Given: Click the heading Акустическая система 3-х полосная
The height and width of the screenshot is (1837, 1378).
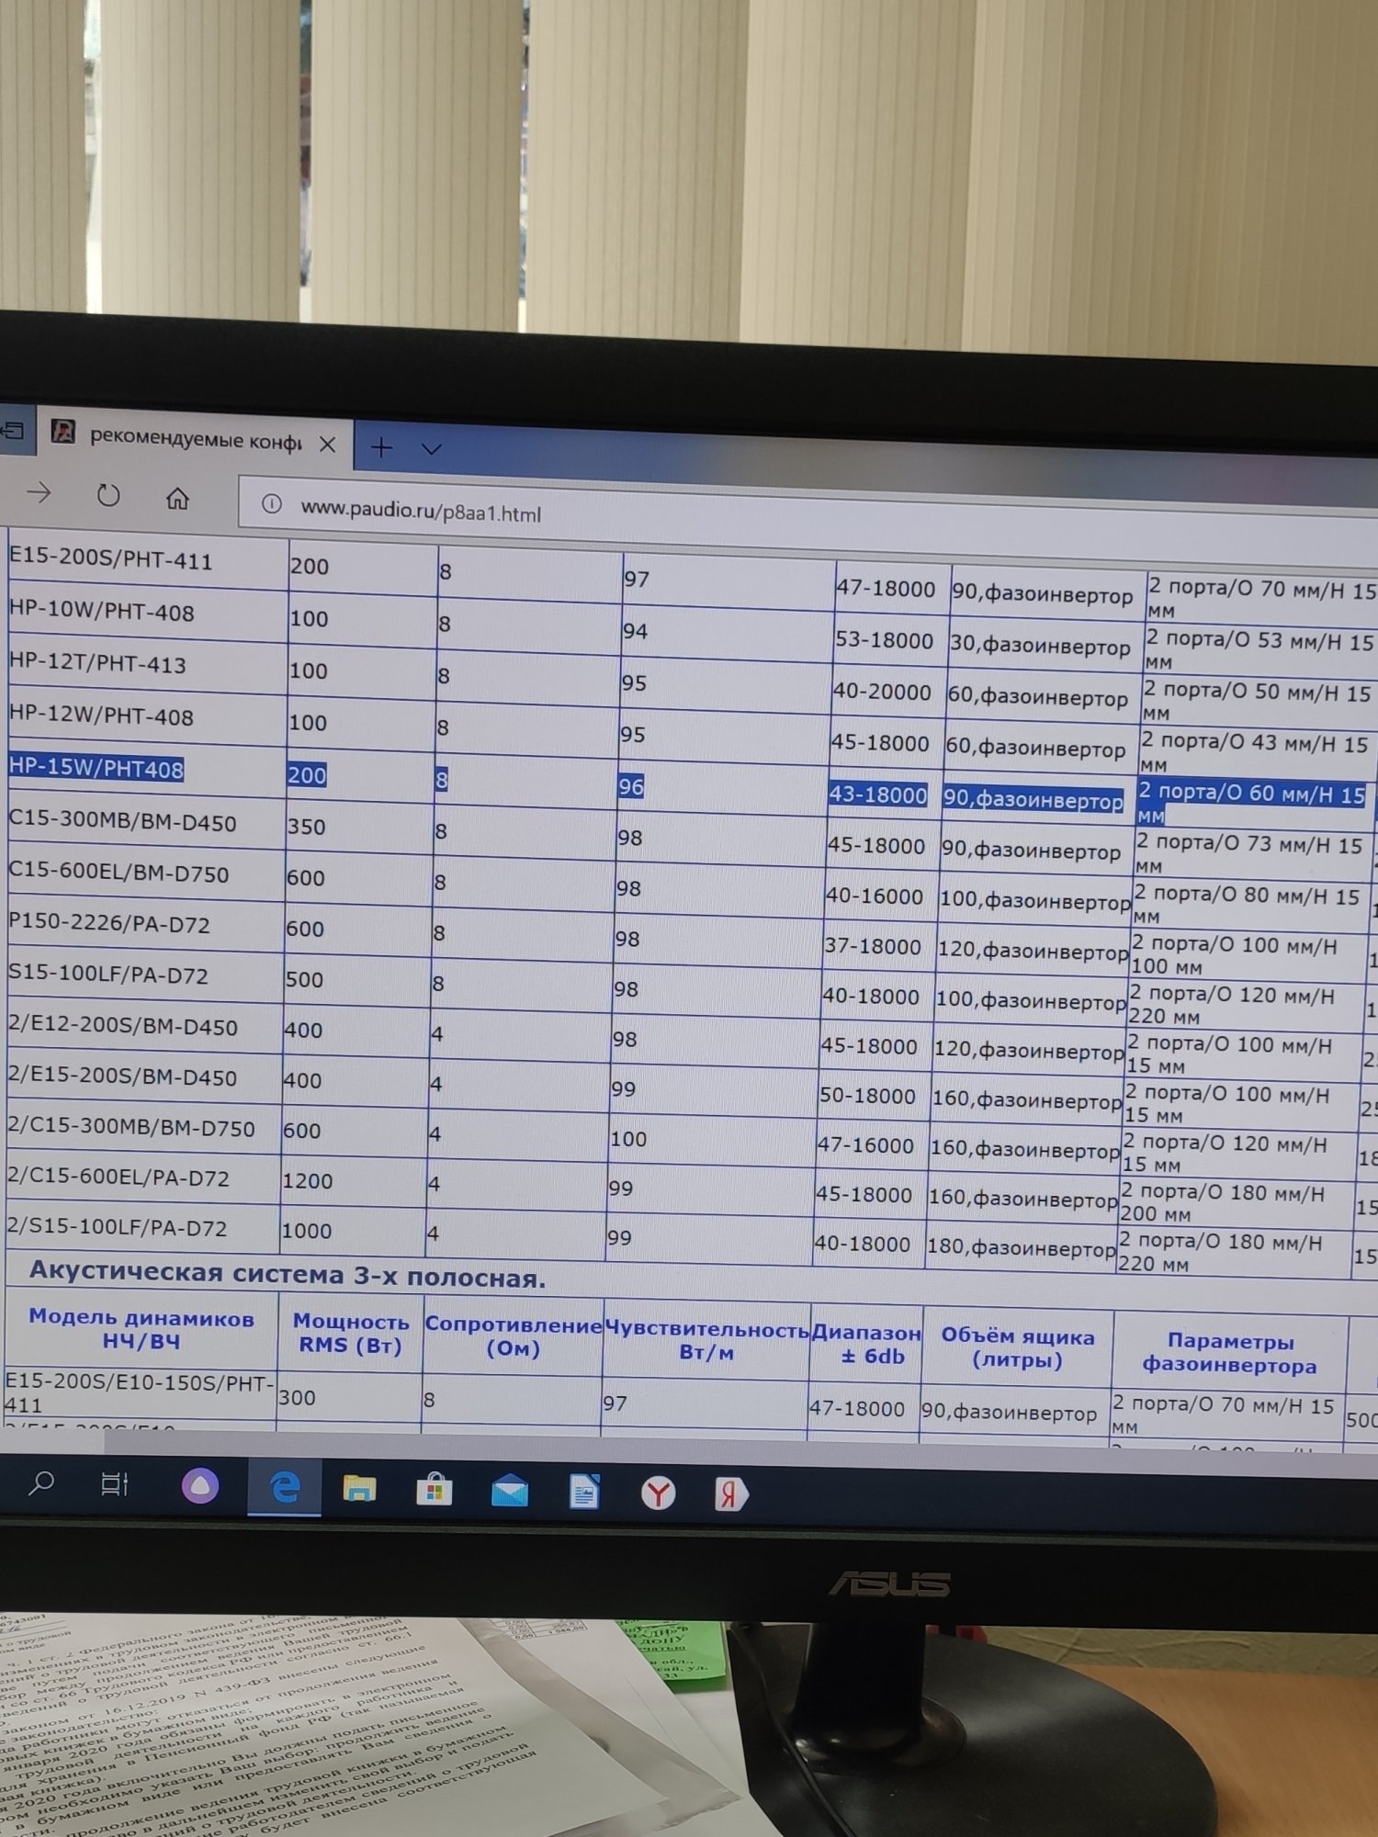Looking at the screenshot, I should click(288, 1276).
